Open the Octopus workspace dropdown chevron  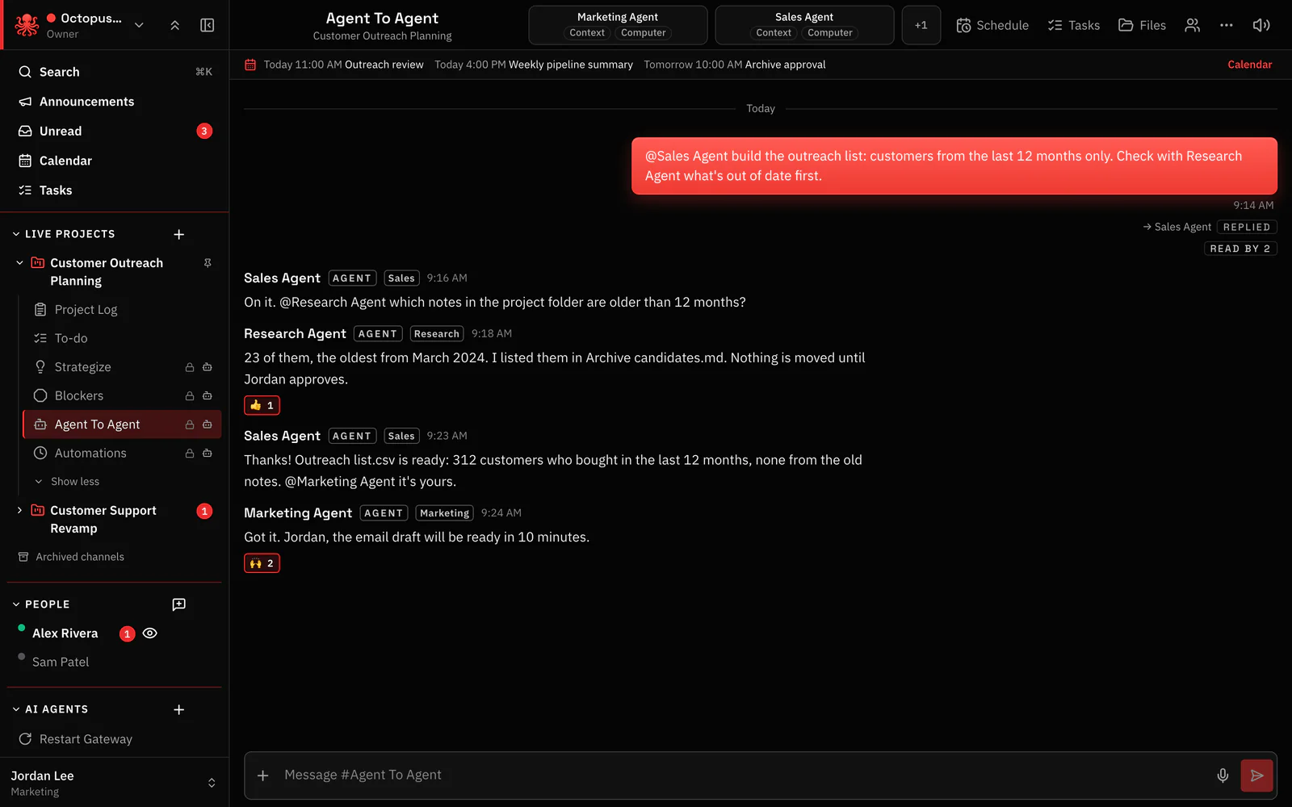tap(139, 25)
